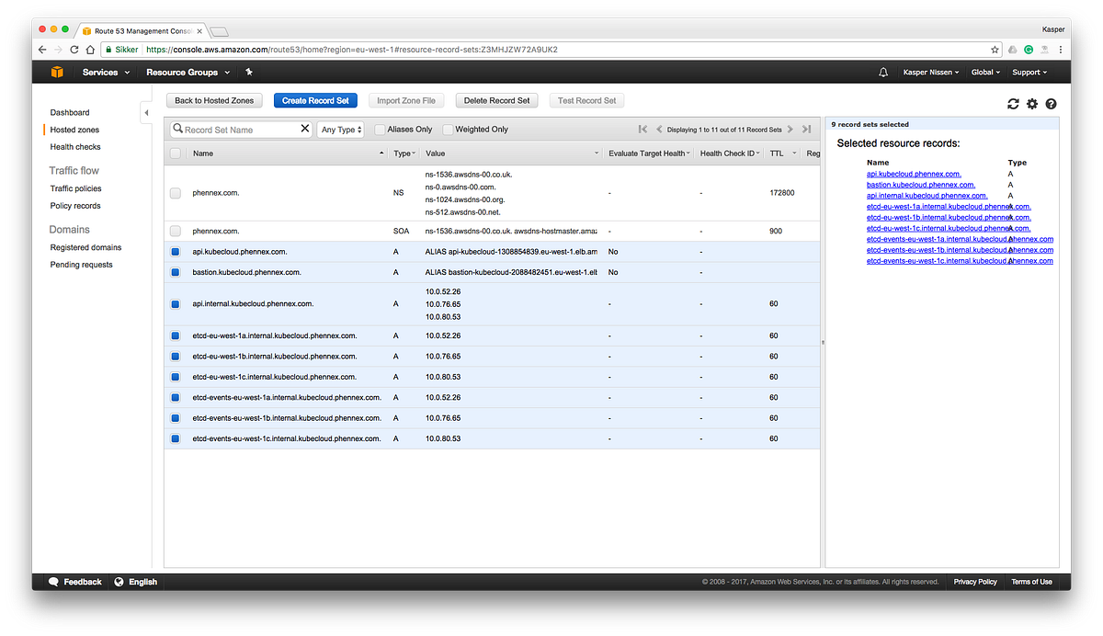Image resolution: width=1103 pixels, height=636 pixels.
Task: Enable the Weighted Only filter
Action: tap(449, 130)
